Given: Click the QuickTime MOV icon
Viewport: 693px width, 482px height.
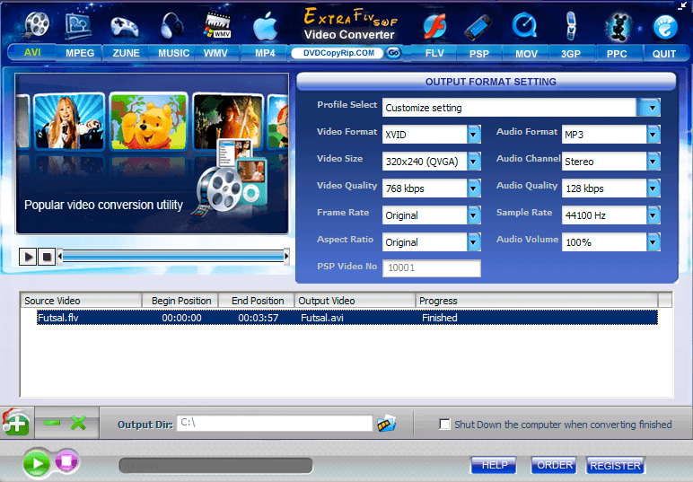Looking at the screenshot, I should coord(524,26).
